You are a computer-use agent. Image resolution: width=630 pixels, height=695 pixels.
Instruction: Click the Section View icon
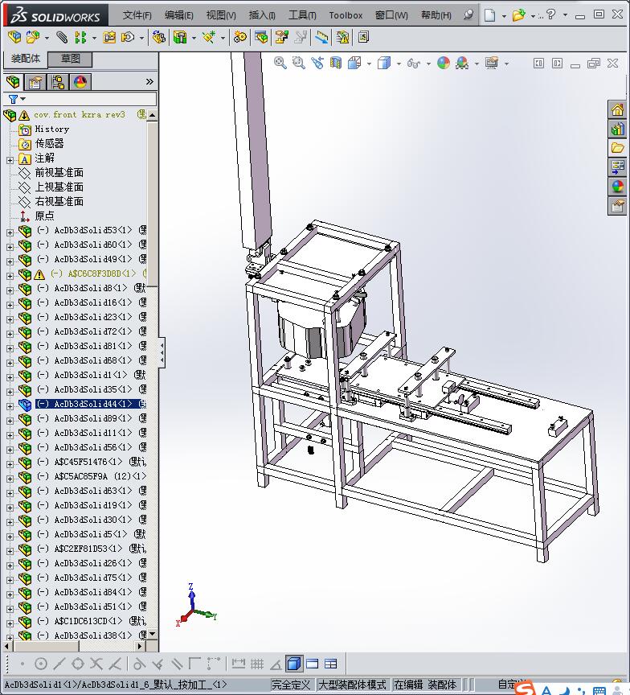[336, 63]
